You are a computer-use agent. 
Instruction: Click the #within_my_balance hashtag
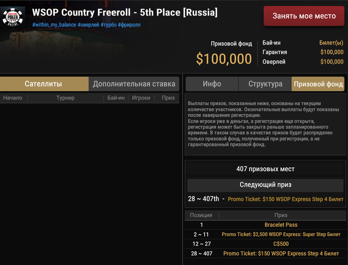(54, 25)
